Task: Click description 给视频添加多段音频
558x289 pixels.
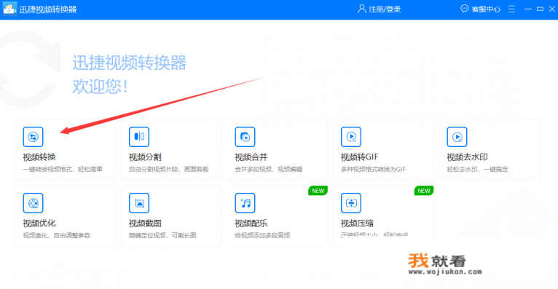Action: tap(262, 235)
